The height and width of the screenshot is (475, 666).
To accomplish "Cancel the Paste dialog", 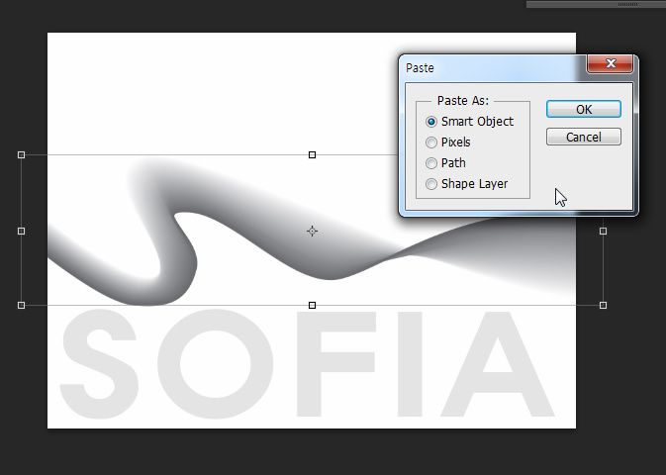I will pyautogui.click(x=584, y=137).
